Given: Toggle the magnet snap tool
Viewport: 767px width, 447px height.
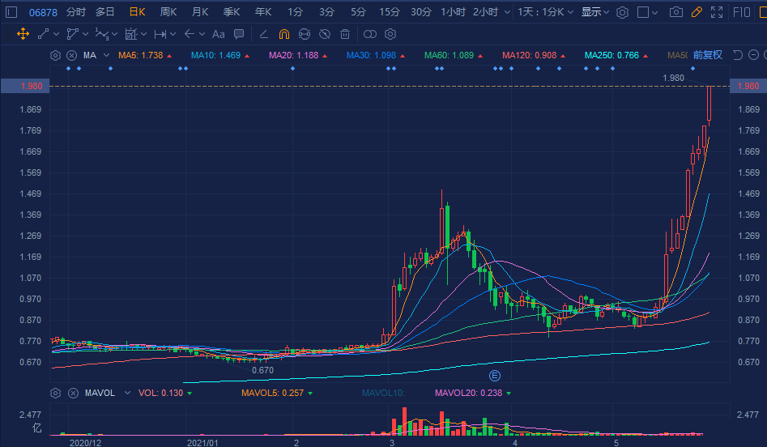Looking at the screenshot, I should pos(284,34).
